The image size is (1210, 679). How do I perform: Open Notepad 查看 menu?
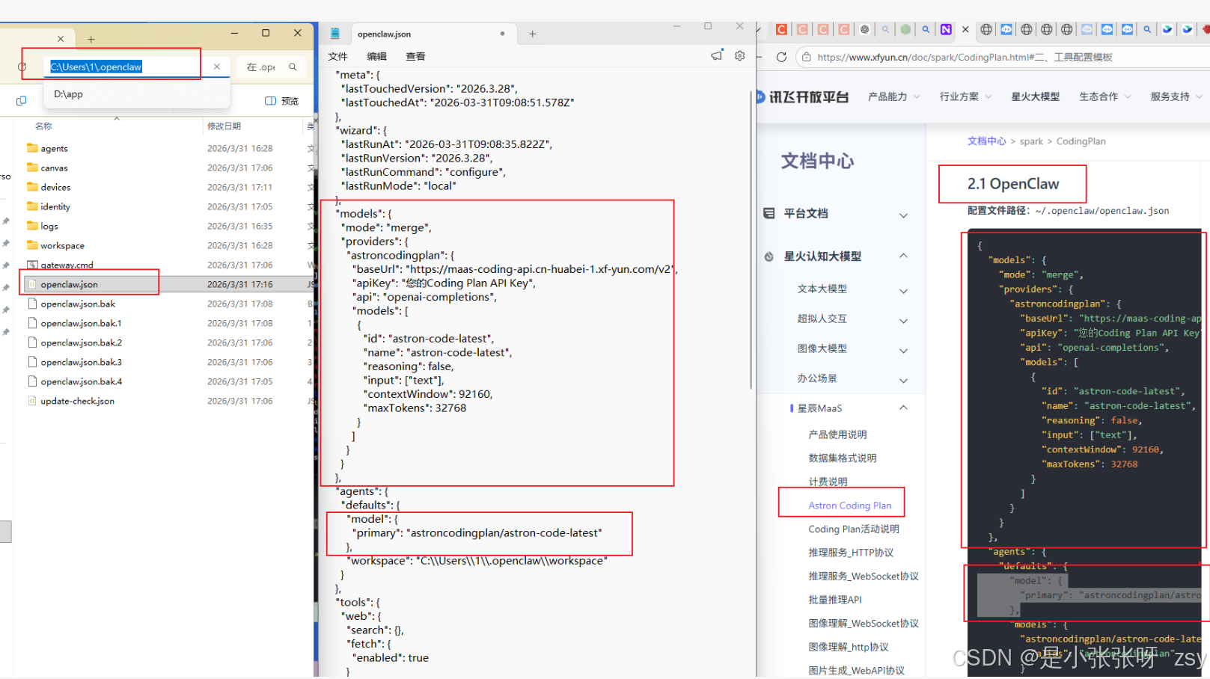[x=415, y=56]
